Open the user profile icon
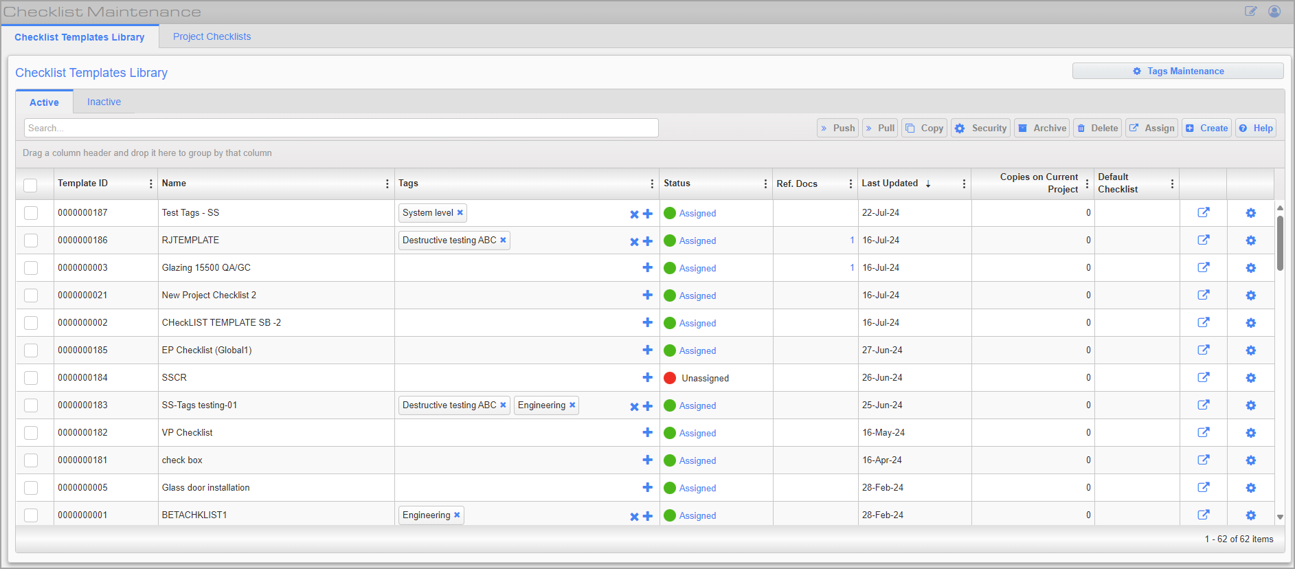This screenshot has height=569, width=1295. tap(1274, 11)
